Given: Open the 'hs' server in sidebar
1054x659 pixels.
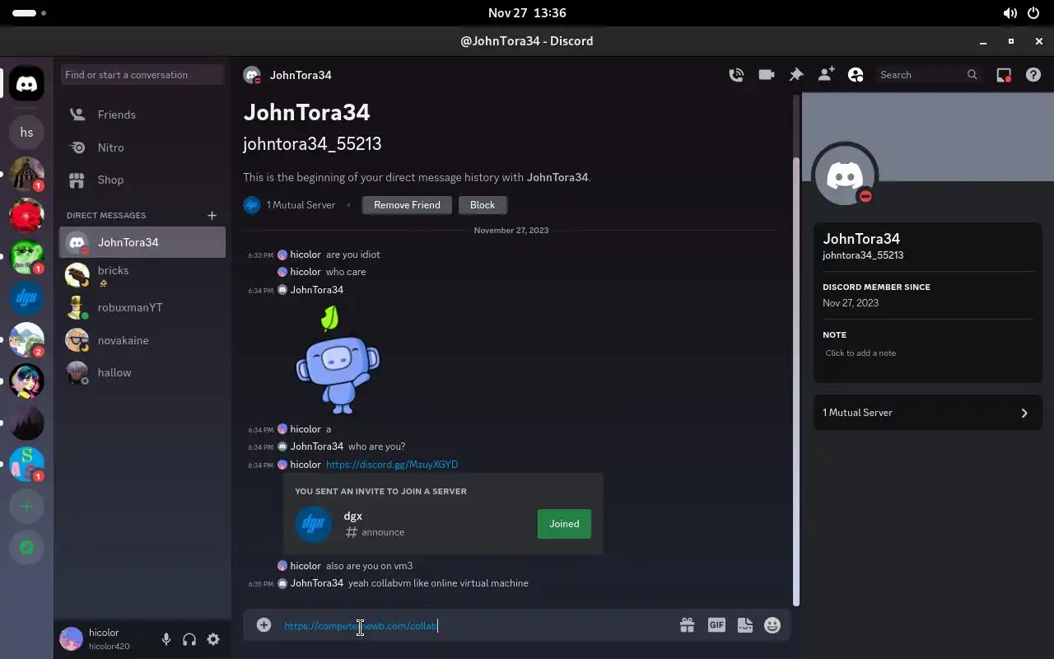Looking at the screenshot, I should coord(27,132).
